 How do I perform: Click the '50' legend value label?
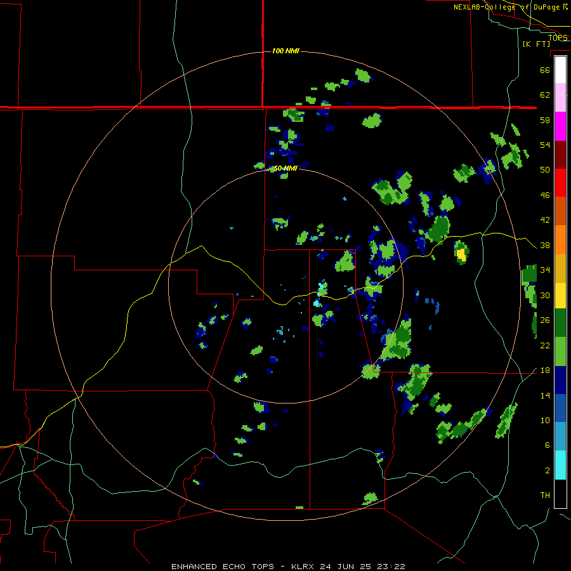[545, 170]
